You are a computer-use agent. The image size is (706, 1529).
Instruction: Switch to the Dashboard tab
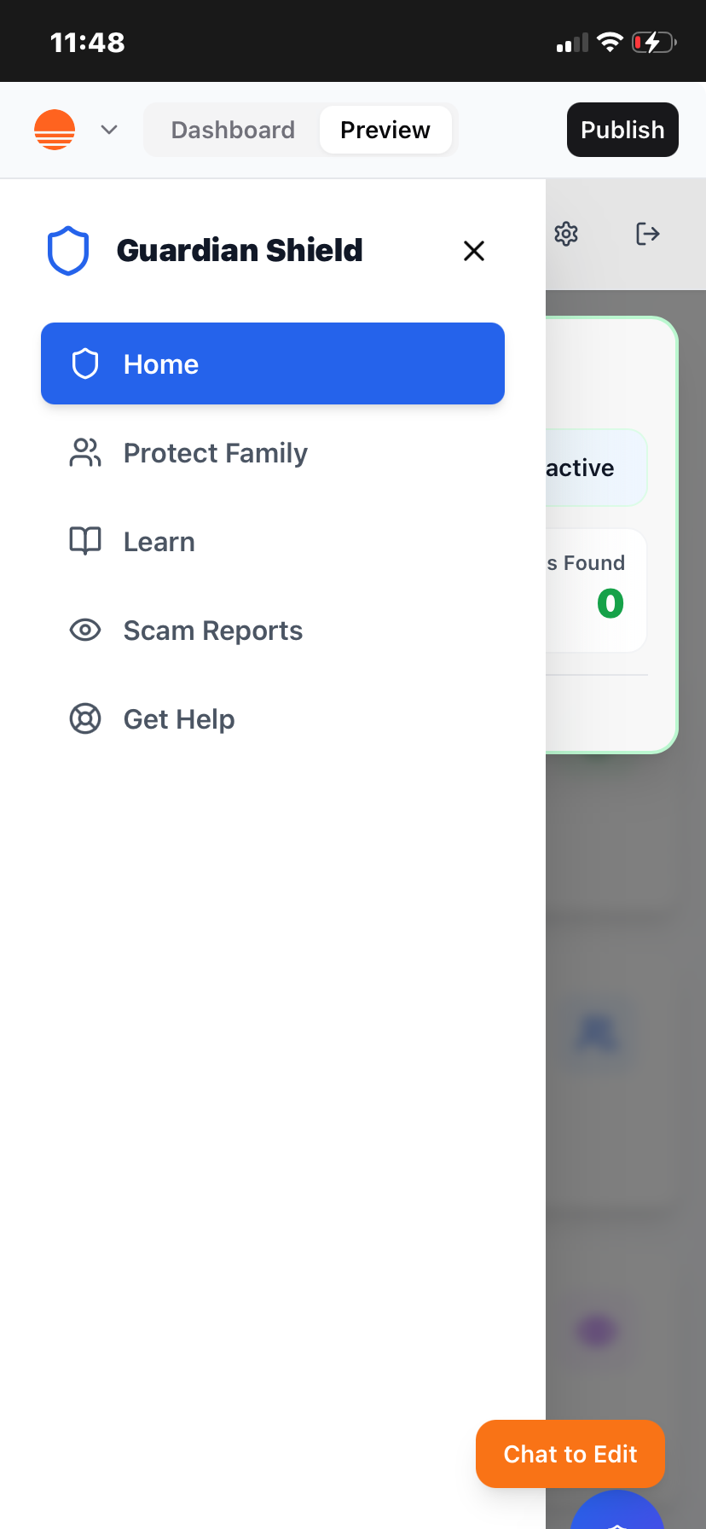coord(233,130)
